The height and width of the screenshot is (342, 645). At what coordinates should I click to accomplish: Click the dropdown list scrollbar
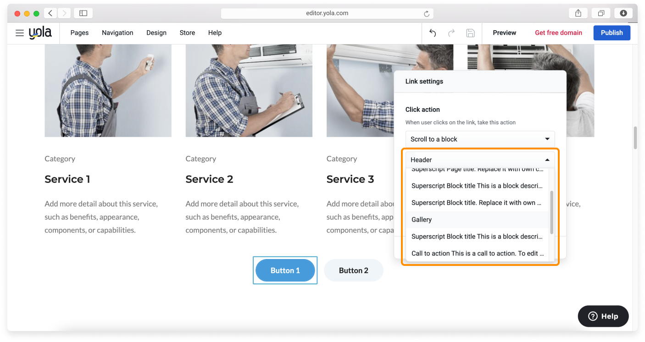point(551,212)
